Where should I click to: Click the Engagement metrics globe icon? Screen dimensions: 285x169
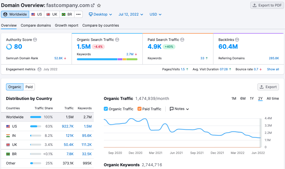pyautogui.click(x=39, y=69)
